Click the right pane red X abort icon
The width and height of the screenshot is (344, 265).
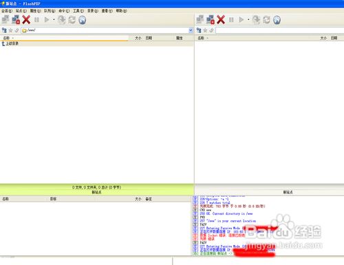221,20
